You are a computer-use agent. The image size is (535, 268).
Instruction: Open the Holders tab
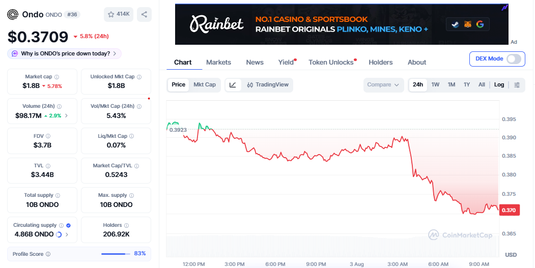click(380, 63)
